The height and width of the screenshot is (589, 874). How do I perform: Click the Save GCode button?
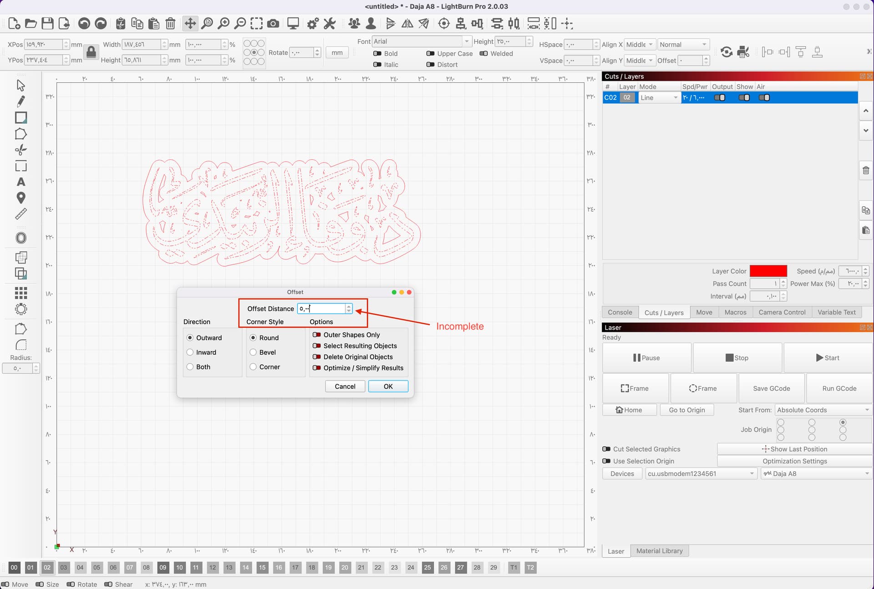click(771, 388)
